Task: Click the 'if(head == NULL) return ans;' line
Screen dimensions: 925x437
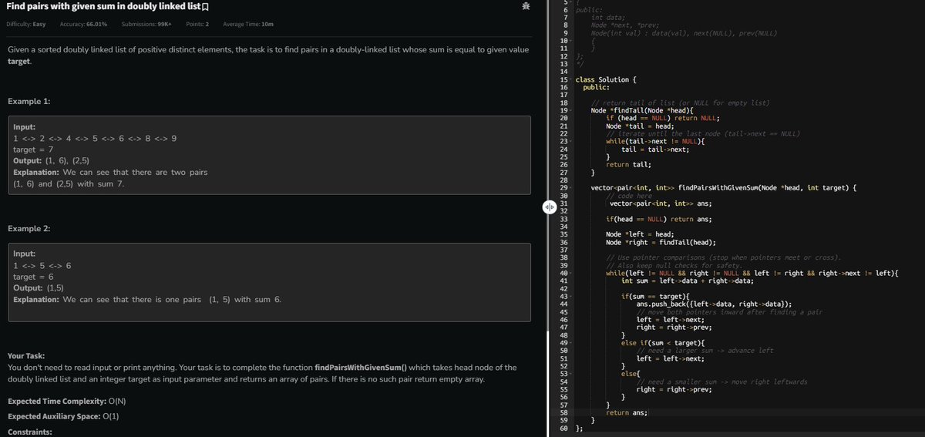Action: (x=659, y=219)
